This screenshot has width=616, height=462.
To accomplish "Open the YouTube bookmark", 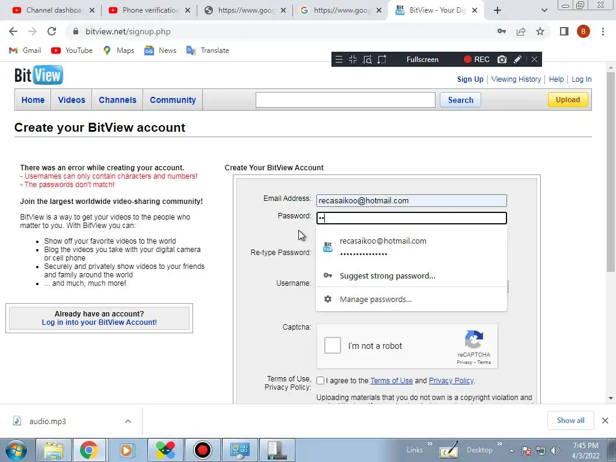I will [72, 51].
